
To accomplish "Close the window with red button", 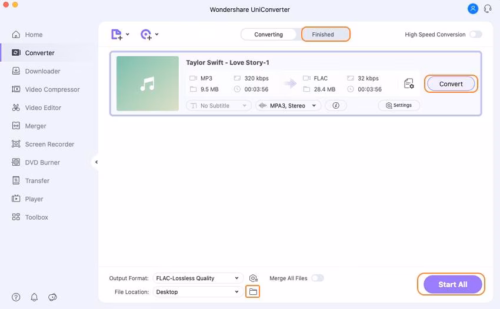I will click(x=6, y=5).
